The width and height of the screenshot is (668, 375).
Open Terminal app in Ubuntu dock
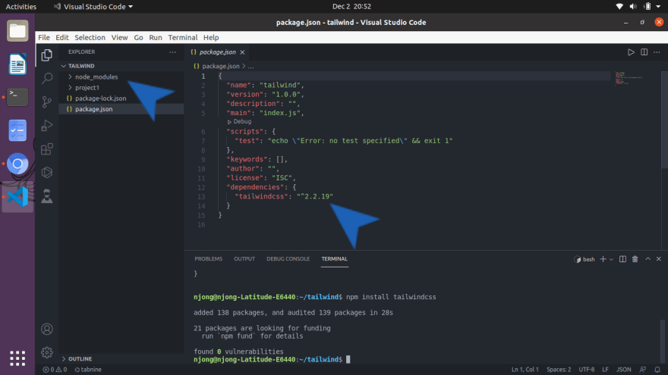[x=17, y=97]
